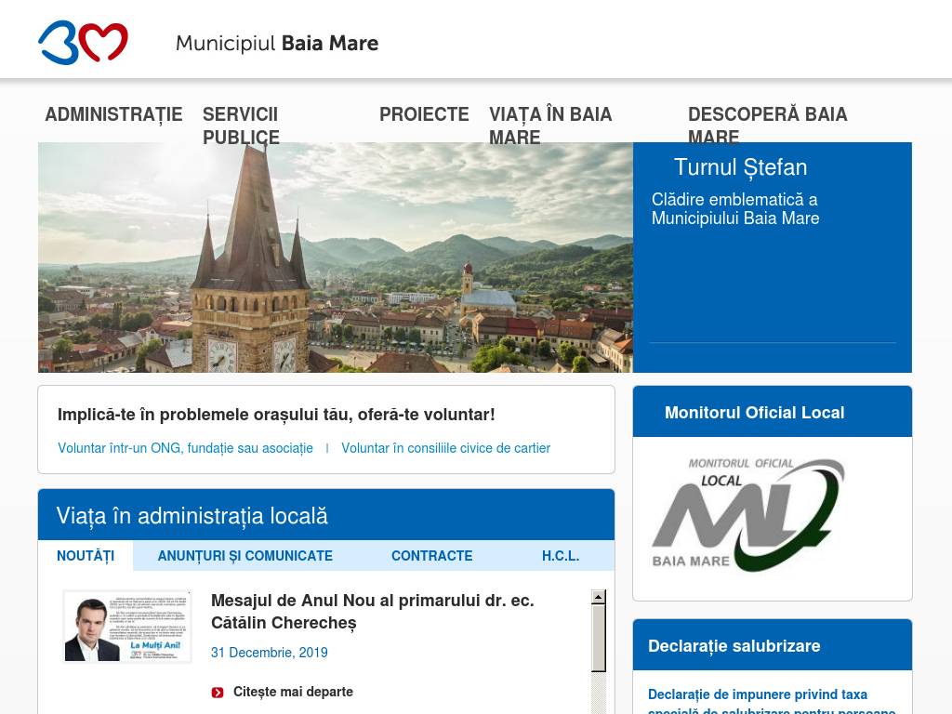
Task: Click the scrollbar up arrow in news list
Action: pyautogui.click(x=599, y=597)
